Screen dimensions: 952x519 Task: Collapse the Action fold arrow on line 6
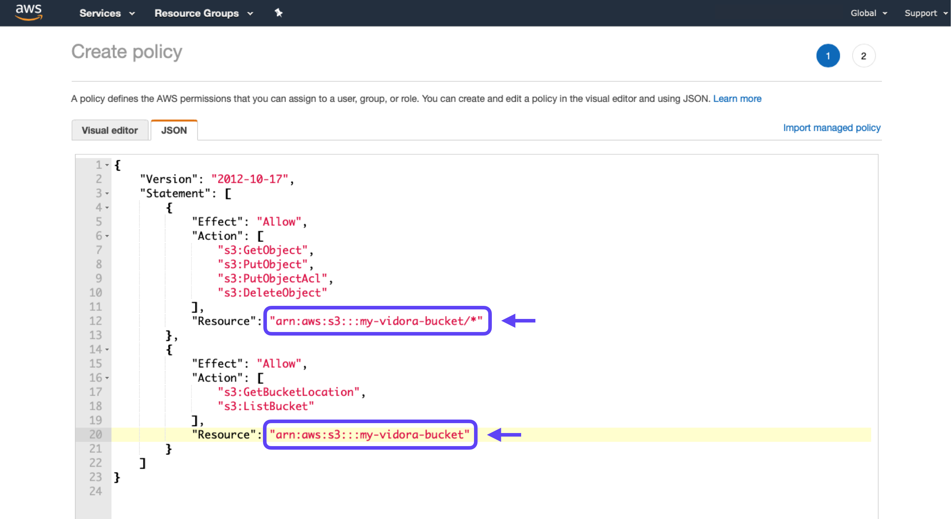tap(107, 237)
